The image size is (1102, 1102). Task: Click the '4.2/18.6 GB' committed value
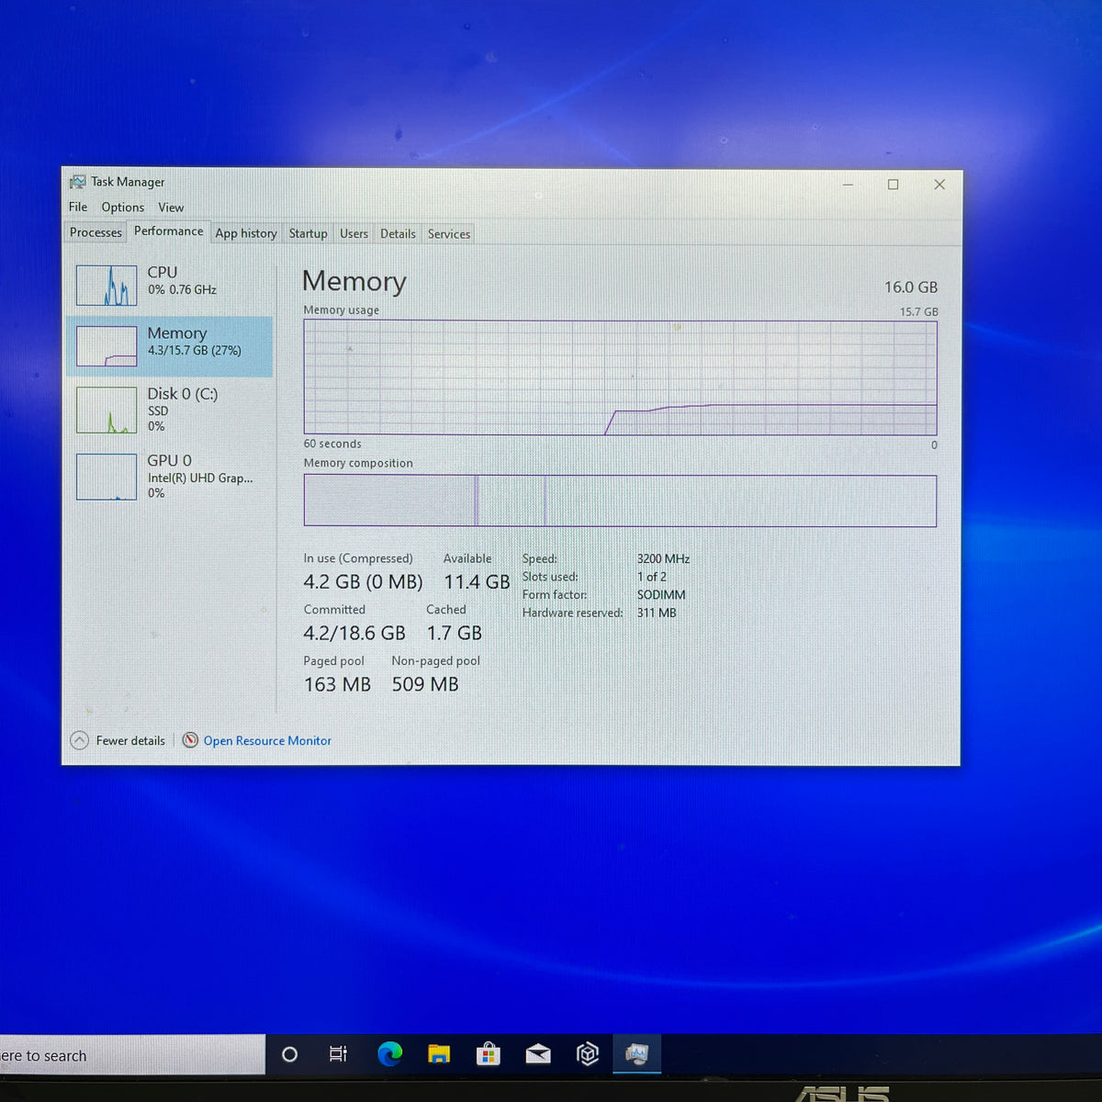(354, 634)
